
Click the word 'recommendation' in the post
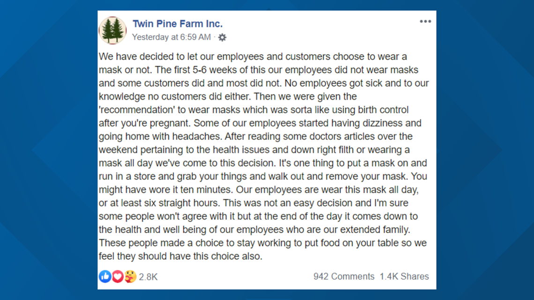pos(138,110)
